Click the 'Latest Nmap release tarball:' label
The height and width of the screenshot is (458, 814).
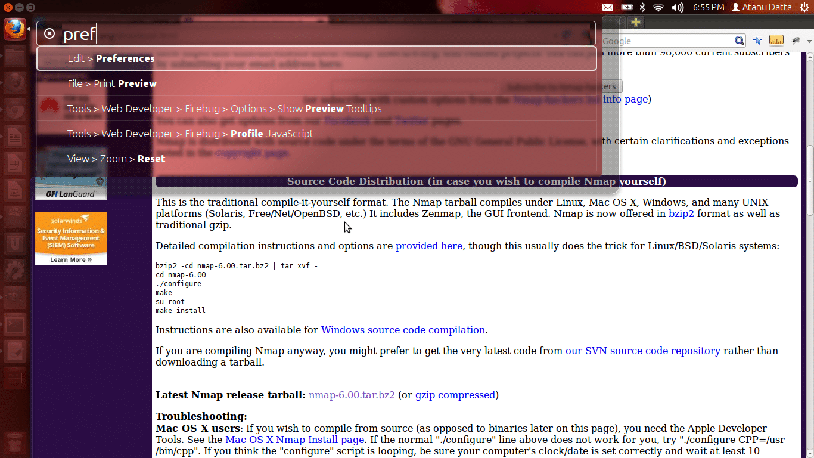pyautogui.click(x=231, y=395)
